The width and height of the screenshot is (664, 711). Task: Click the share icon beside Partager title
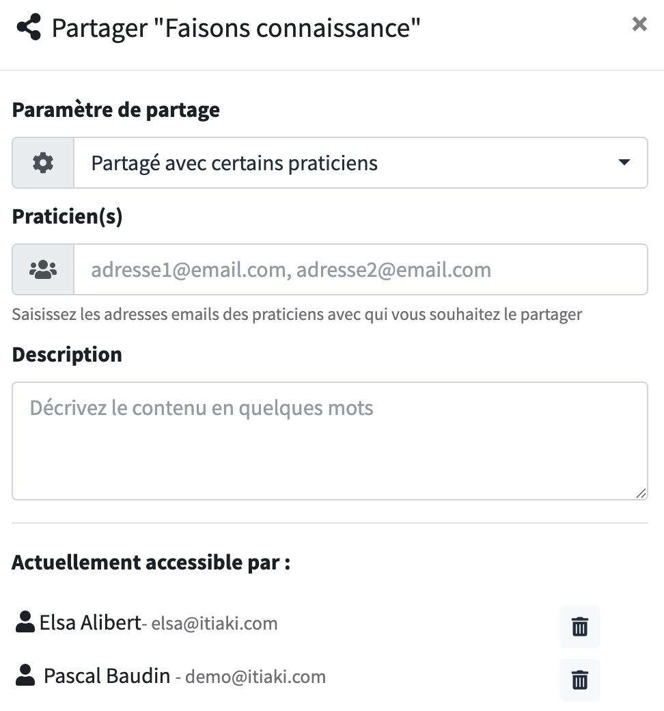(29, 27)
